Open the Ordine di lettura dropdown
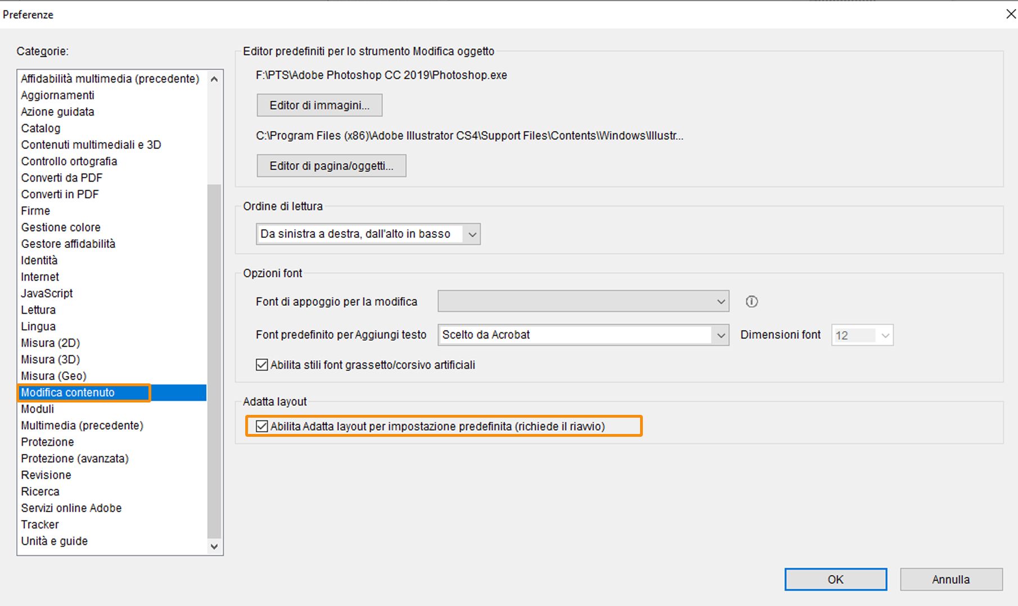 tap(368, 234)
